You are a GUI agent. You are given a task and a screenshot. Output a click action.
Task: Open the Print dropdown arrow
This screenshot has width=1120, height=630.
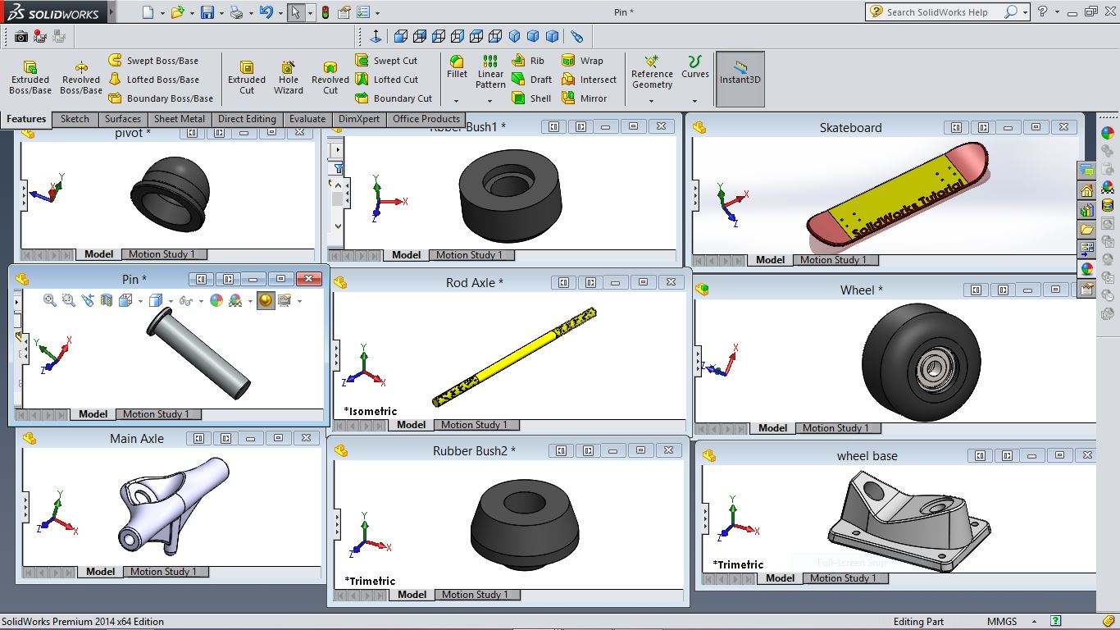coord(251,12)
